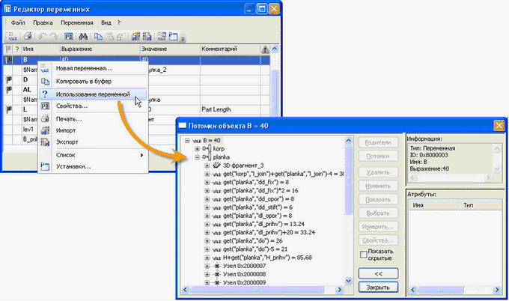The image size is (509, 301).
Task: Click the properties P icon in toolbar
Action: (x=68, y=36)
